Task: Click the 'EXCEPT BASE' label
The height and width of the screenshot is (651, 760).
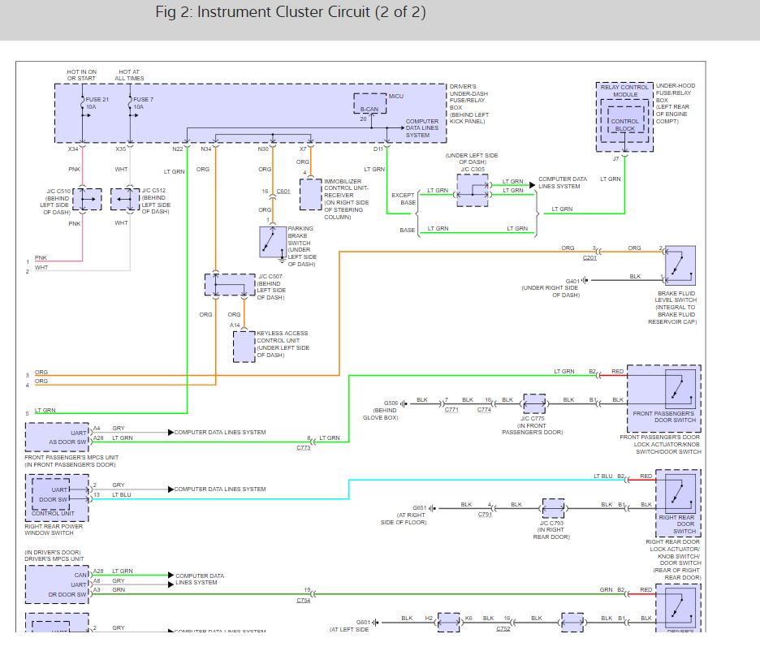Action: pyautogui.click(x=404, y=199)
